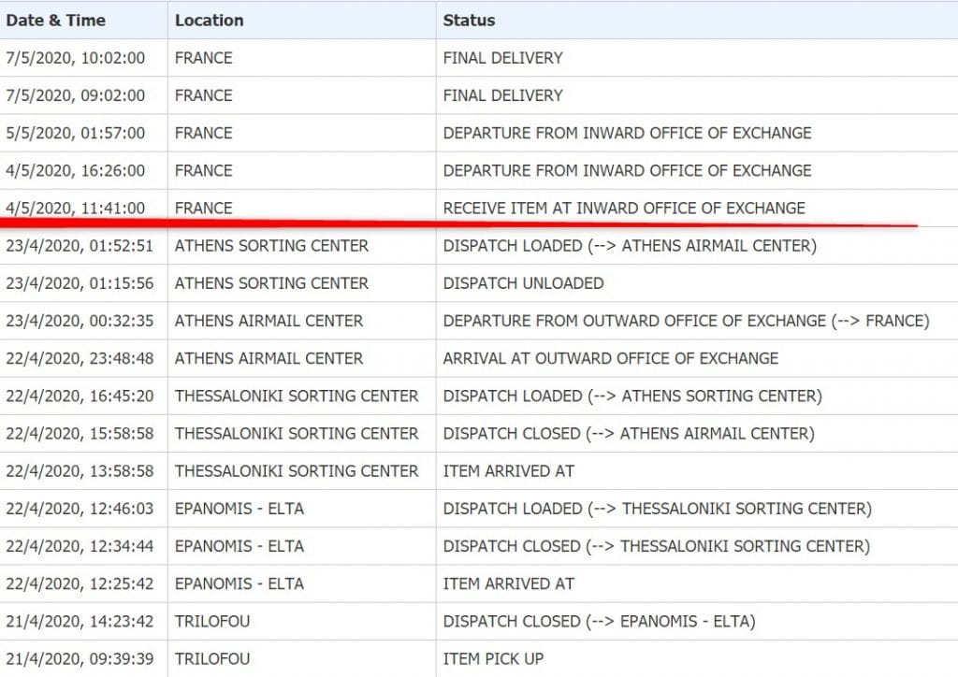This screenshot has width=958, height=677.
Task: Select the RECEIVE ITEM AT INWARD OFFICE status
Action: (623, 208)
